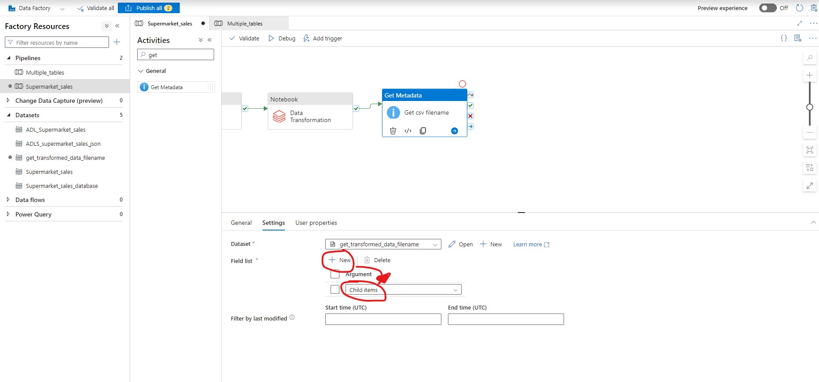Click Filter resources by name field
Screen dimensions: 819x382
tap(57, 42)
